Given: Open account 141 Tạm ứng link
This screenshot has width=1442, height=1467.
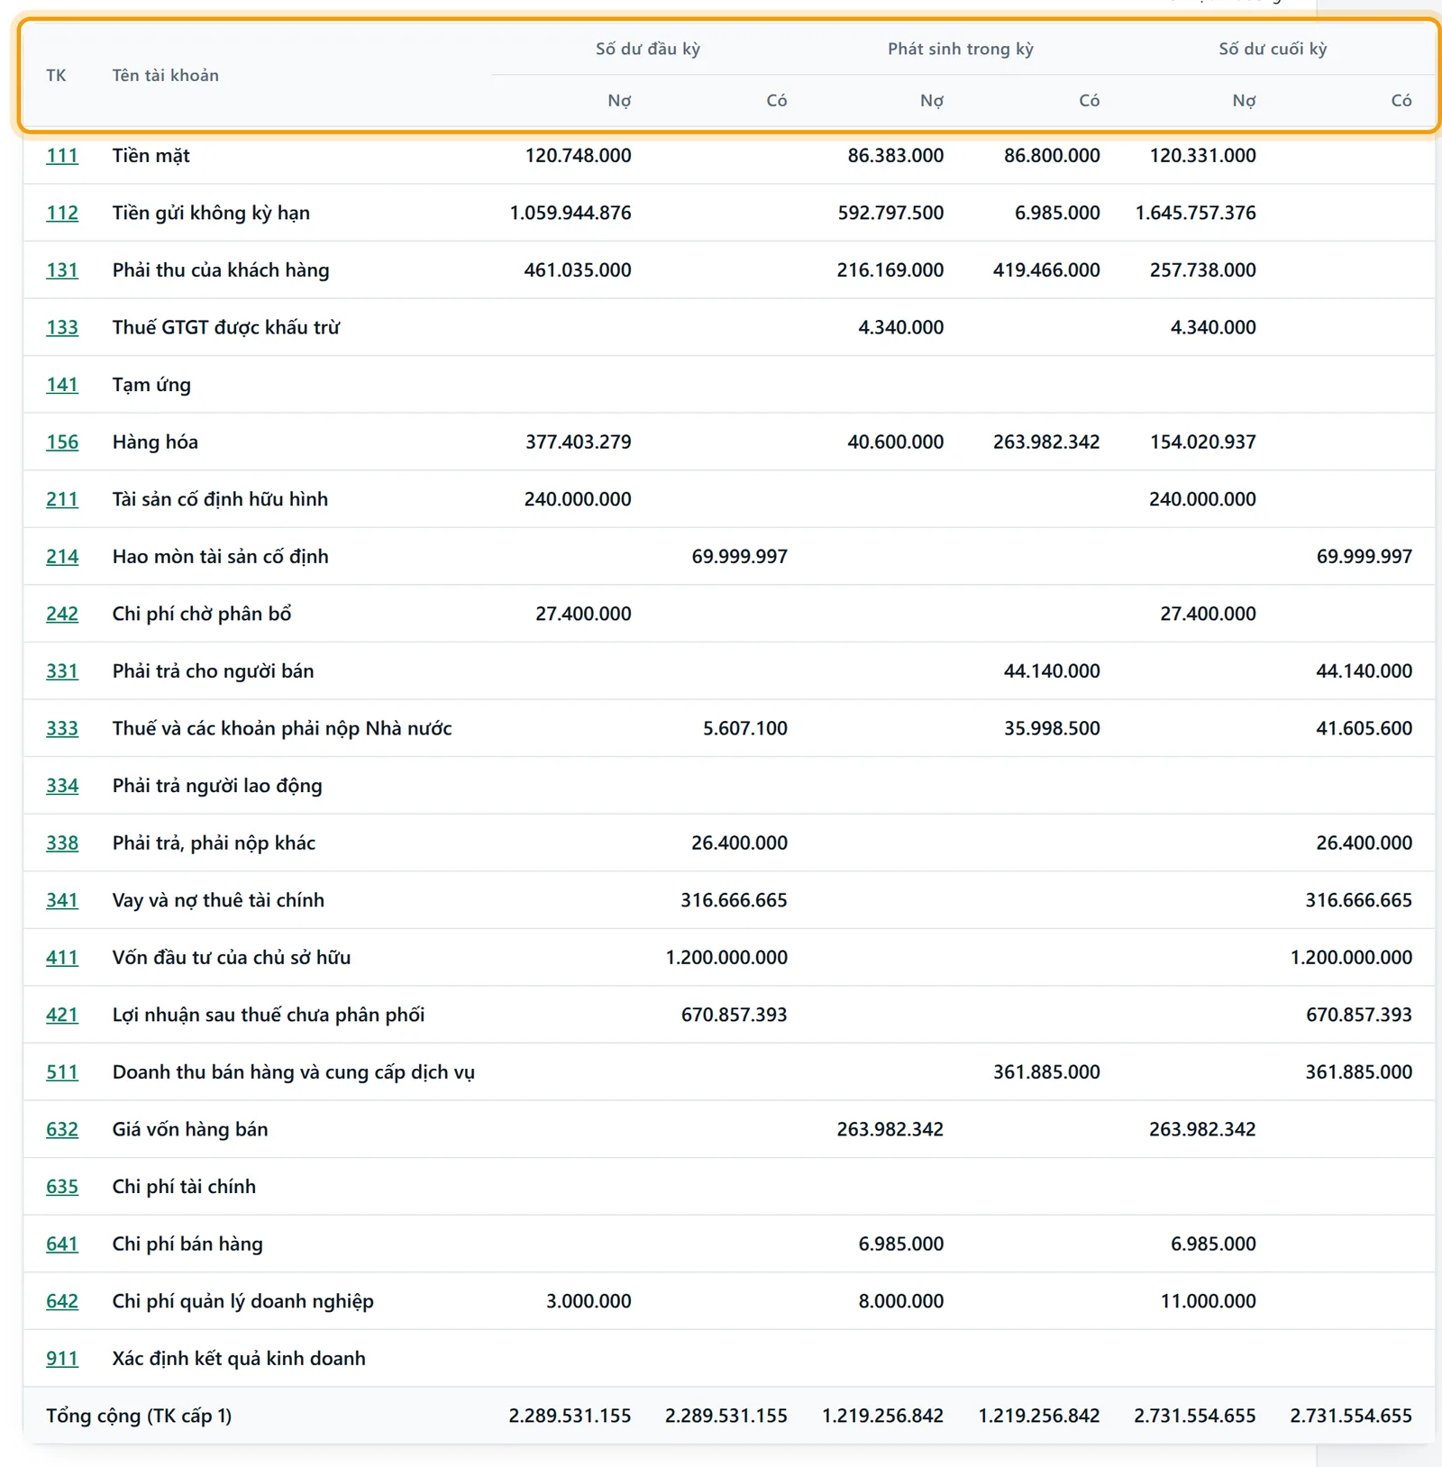Looking at the screenshot, I should pyautogui.click(x=62, y=385).
